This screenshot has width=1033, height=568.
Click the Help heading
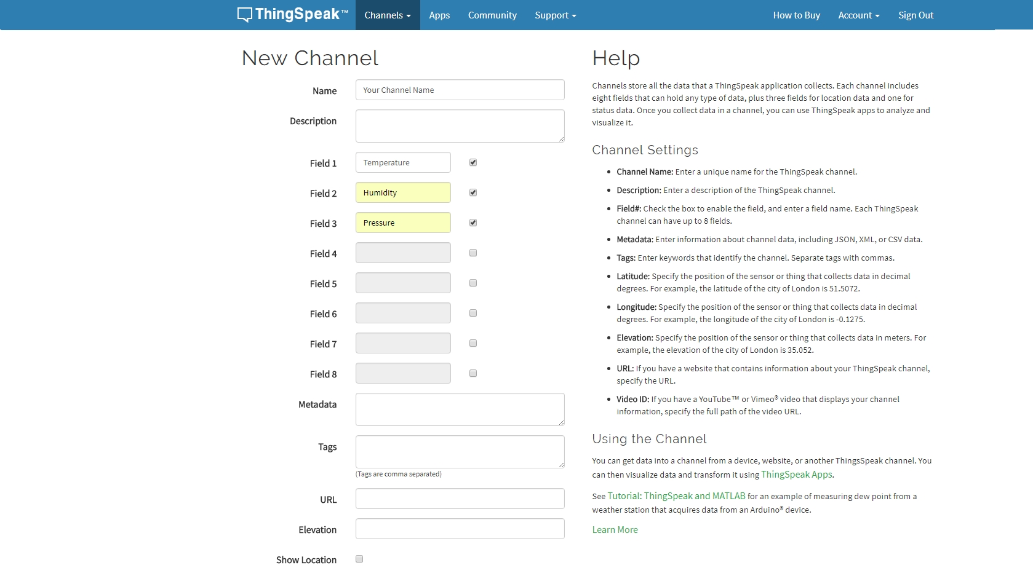[616, 58]
